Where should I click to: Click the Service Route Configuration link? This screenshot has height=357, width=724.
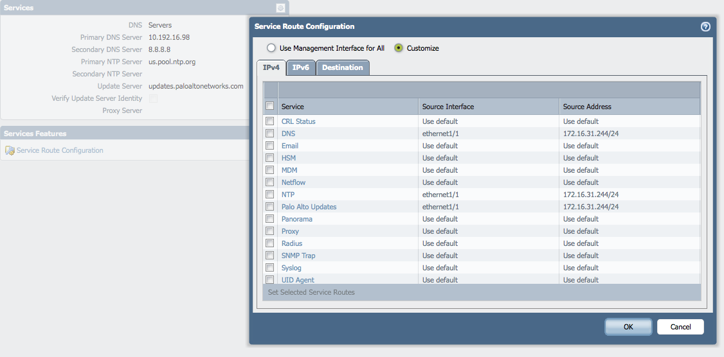60,150
